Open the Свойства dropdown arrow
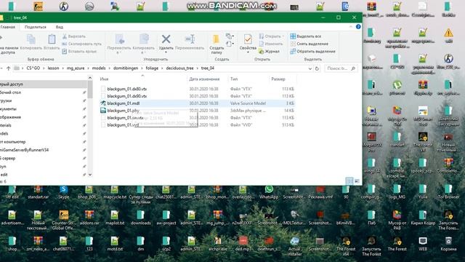Image resolution: width=465 pixels, height=262 pixels. coord(248,52)
